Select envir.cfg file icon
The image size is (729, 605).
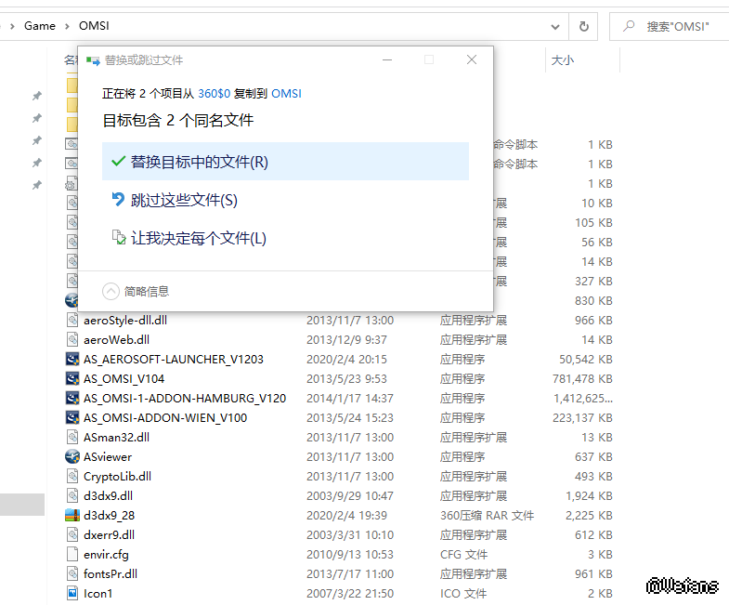click(x=73, y=554)
